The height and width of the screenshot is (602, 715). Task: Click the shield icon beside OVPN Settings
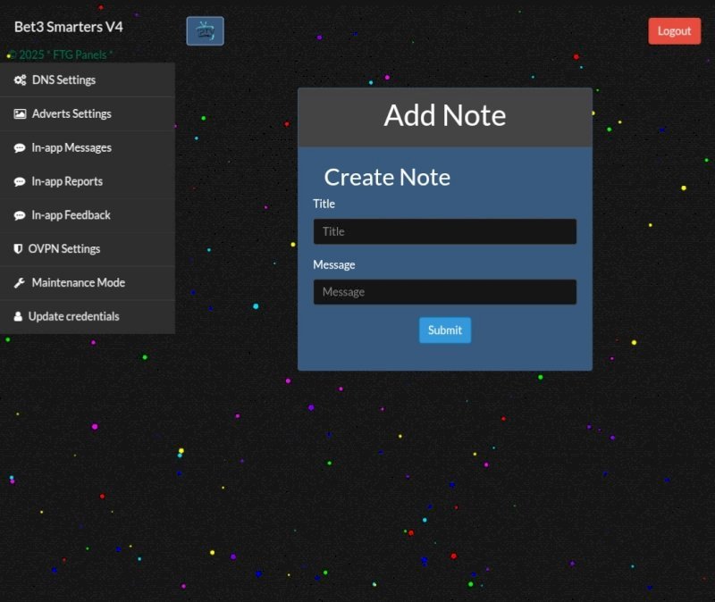point(18,249)
